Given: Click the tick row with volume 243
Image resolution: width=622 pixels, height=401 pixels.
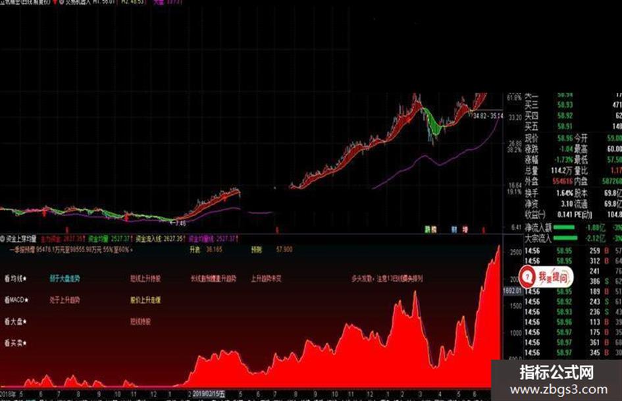Looking at the screenshot, I should tap(573, 302).
